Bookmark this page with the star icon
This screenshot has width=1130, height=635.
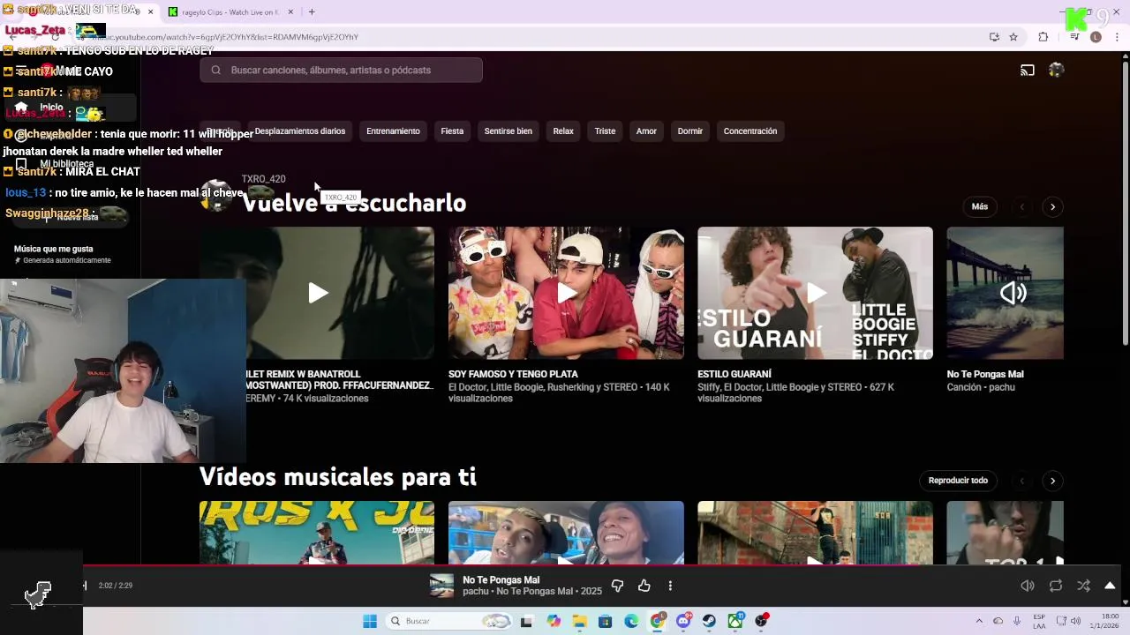[1013, 37]
